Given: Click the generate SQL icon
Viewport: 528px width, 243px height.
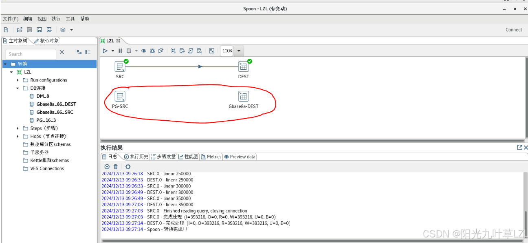Looking at the screenshot, I should click(190, 51).
